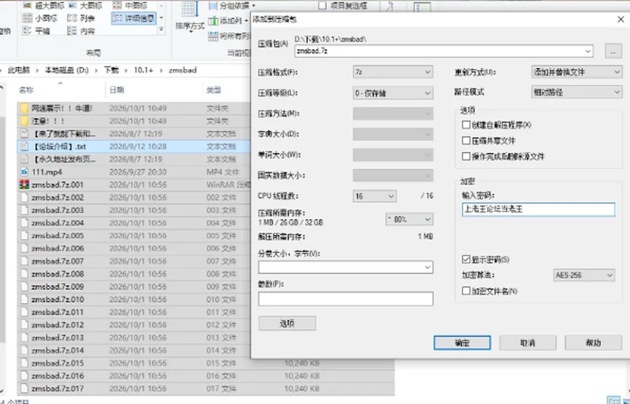Open the 80% memory usage dropdown
This screenshot has height=404, width=630.
409,219
